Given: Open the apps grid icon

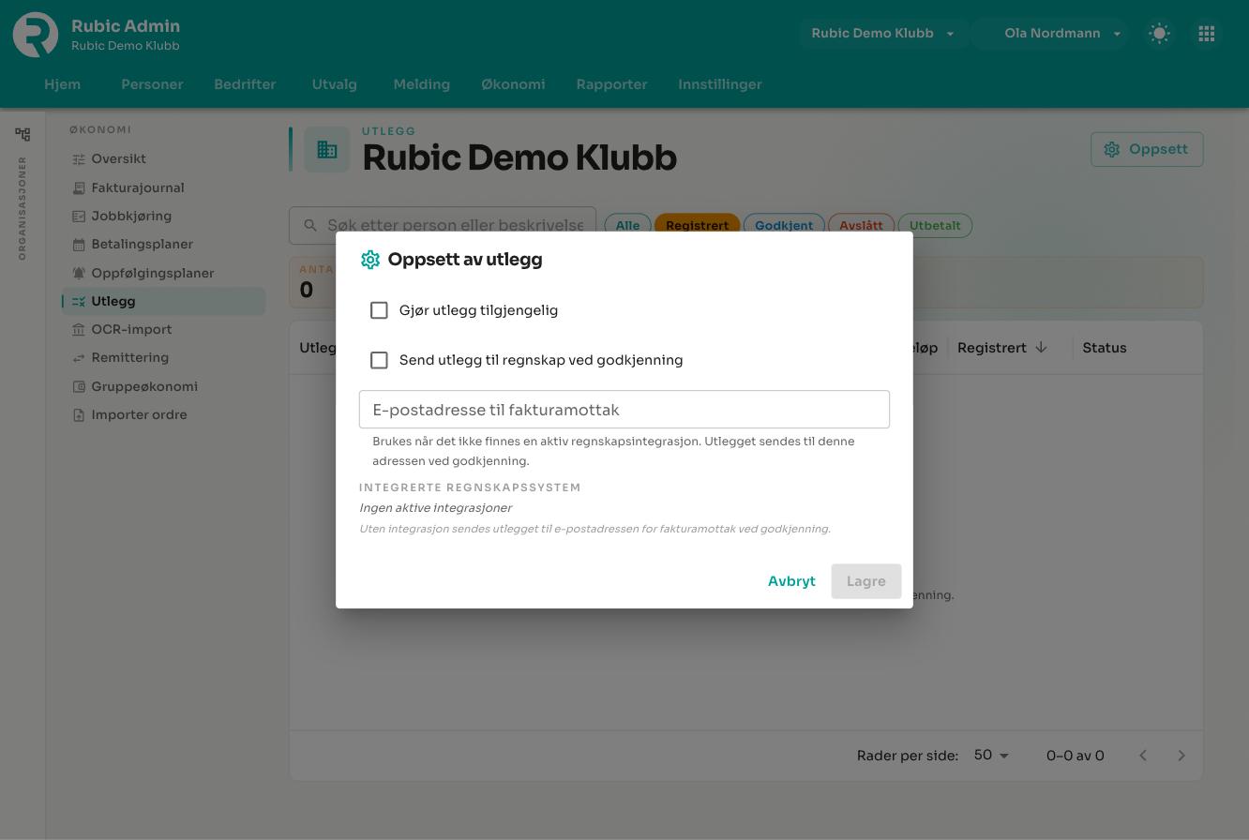Looking at the screenshot, I should (x=1207, y=34).
